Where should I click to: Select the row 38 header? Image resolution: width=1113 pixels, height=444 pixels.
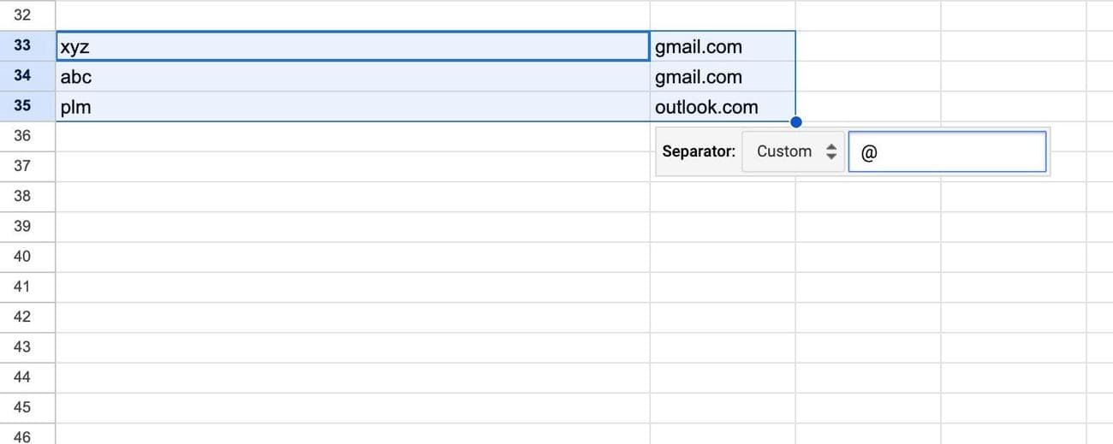click(23, 196)
